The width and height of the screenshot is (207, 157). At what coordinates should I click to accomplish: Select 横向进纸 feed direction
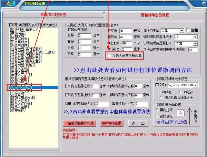click(157, 110)
